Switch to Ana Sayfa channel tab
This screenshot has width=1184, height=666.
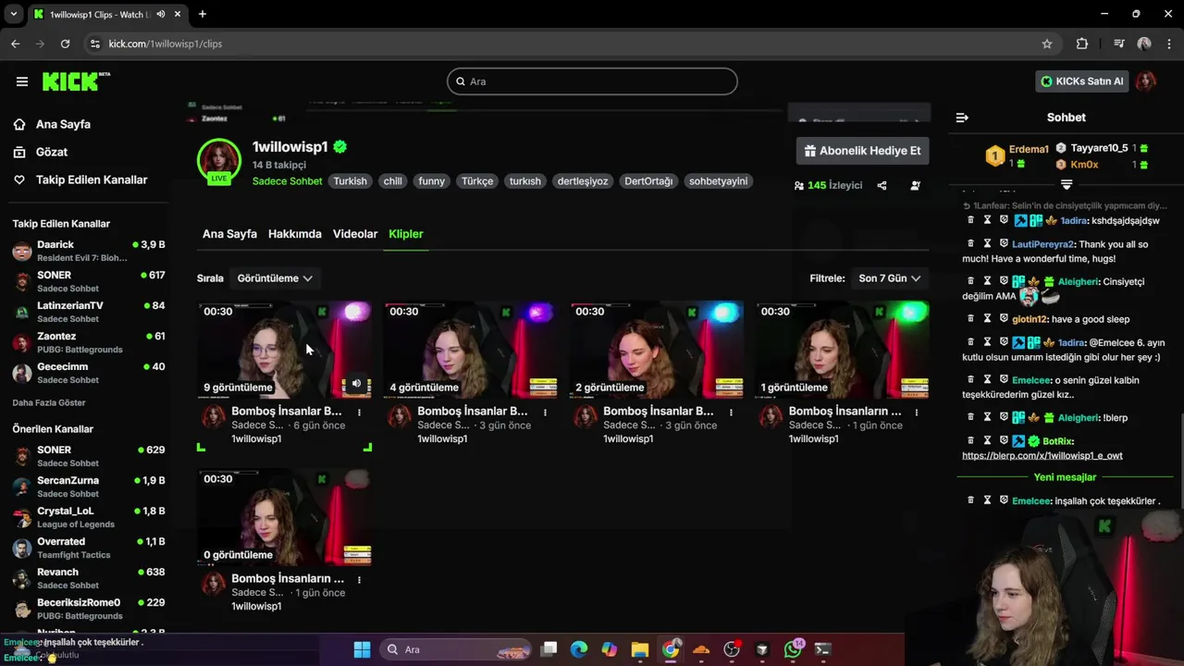pyautogui.click(x=229, y=234)
